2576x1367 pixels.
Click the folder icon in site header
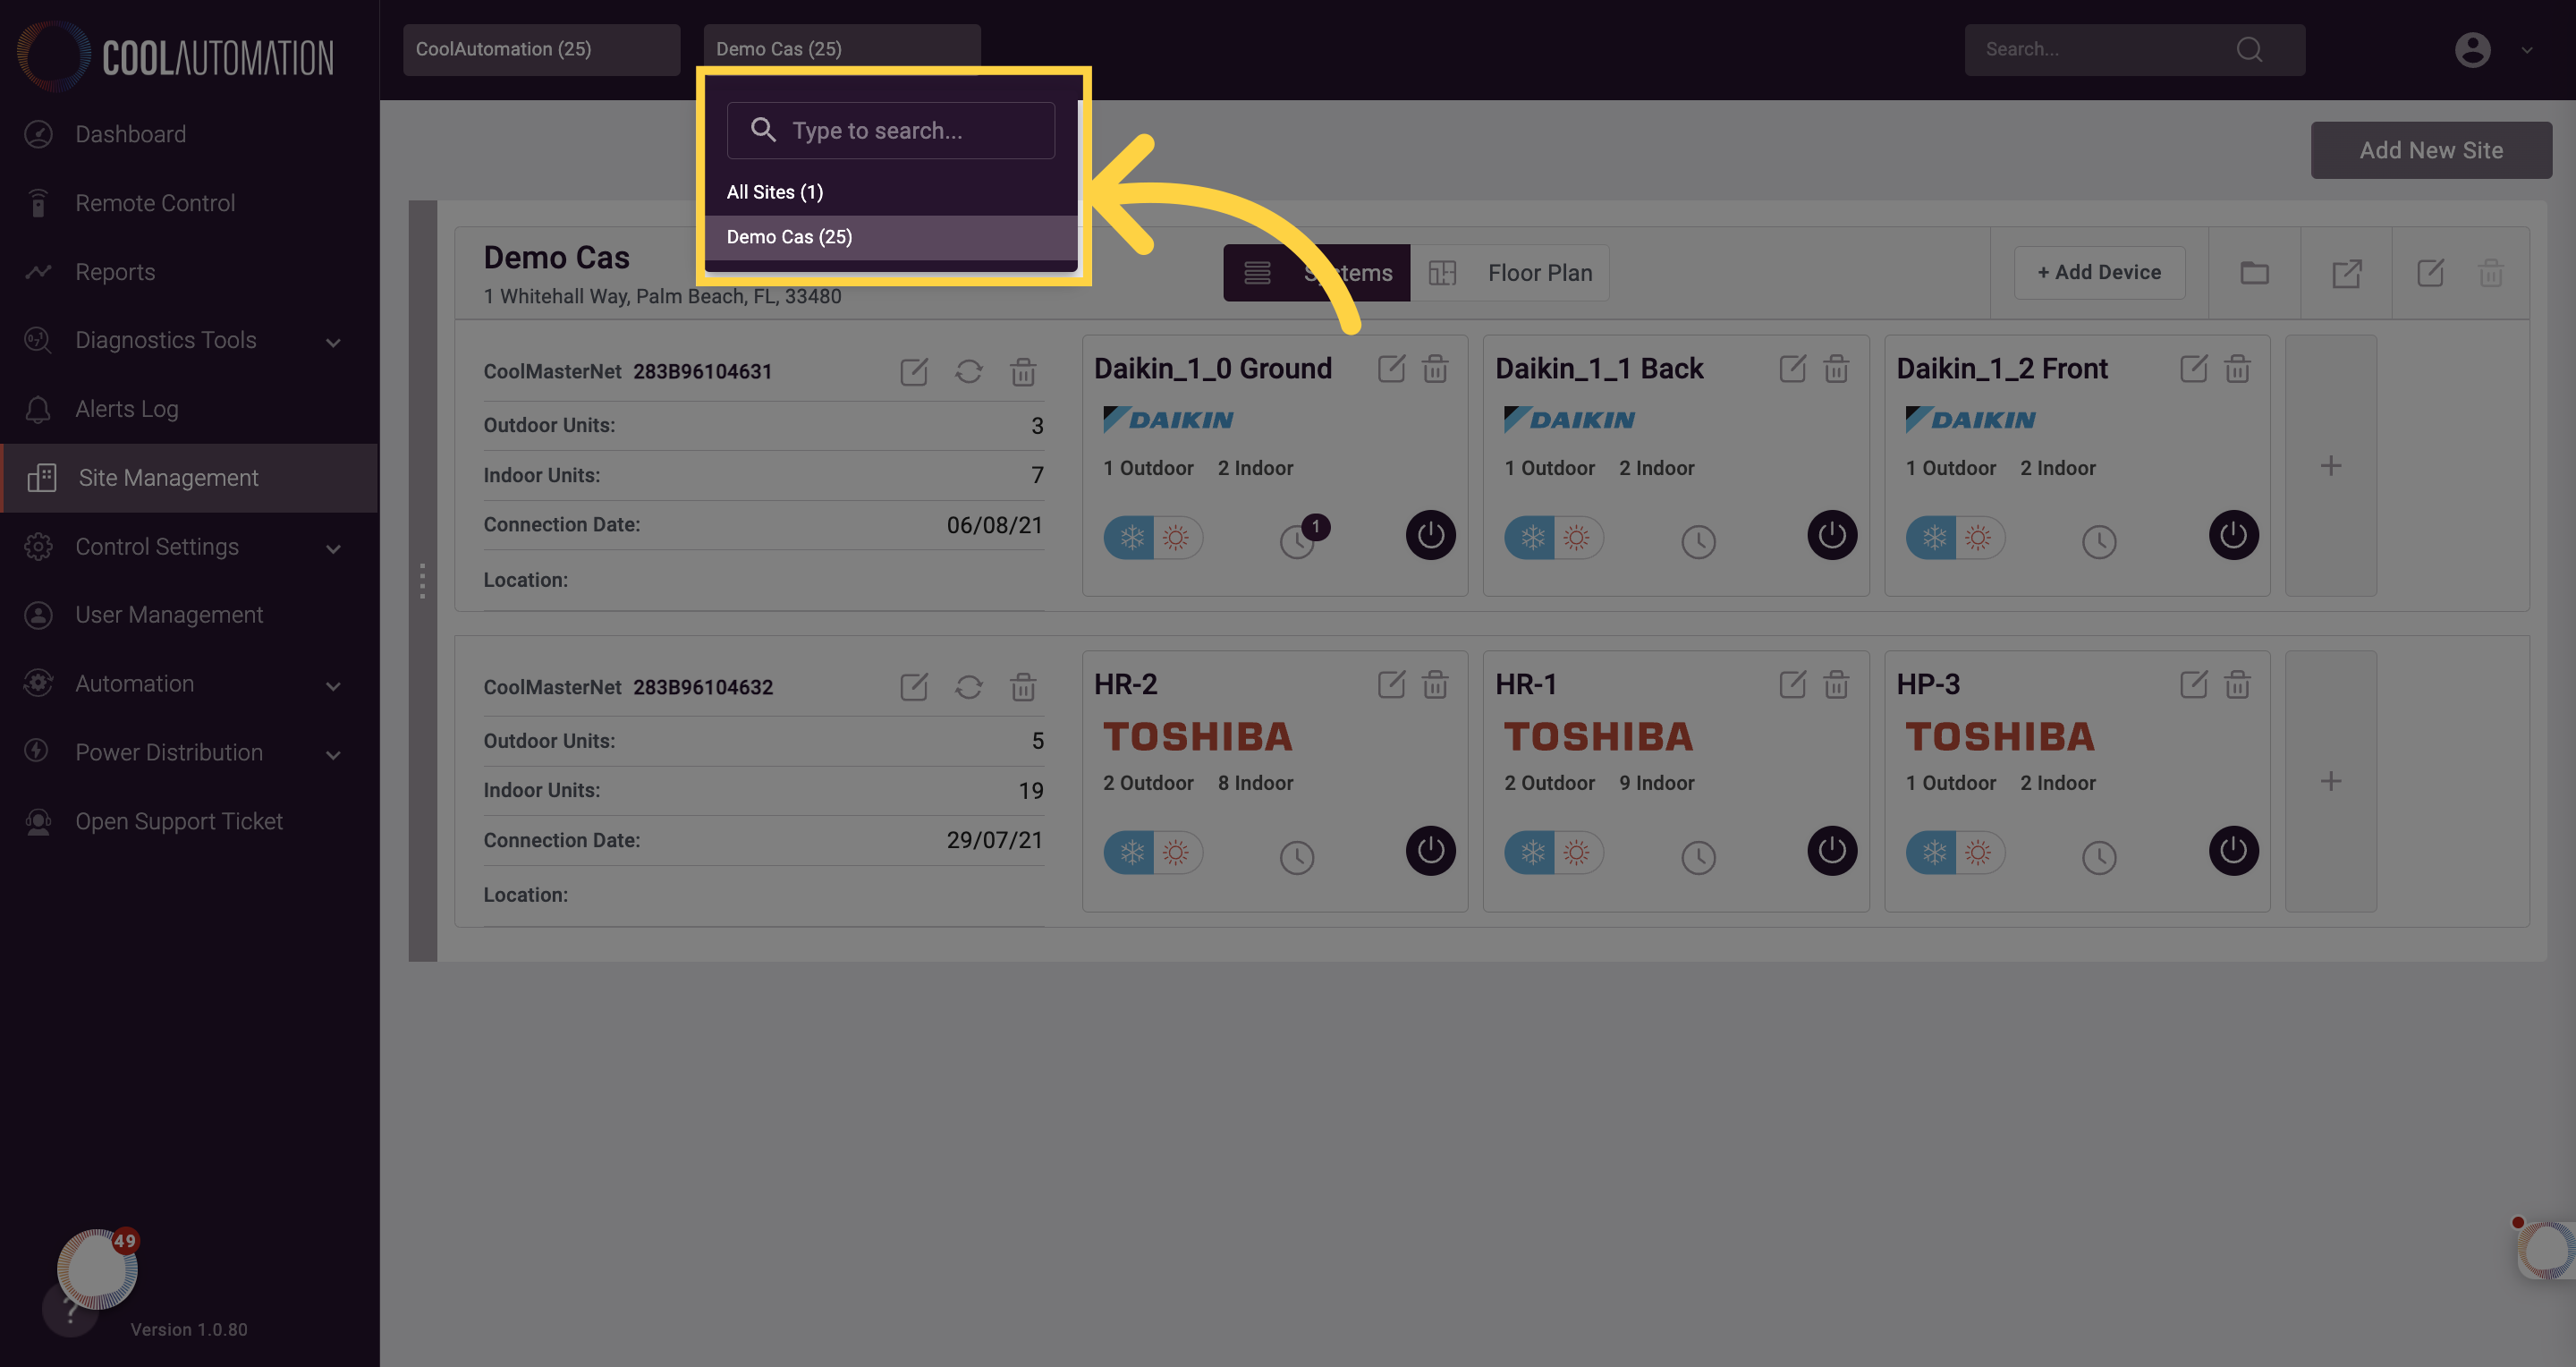(x=2254, y=272)
